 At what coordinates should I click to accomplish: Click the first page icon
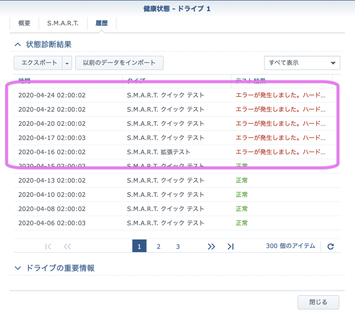(x=48, y=247)
